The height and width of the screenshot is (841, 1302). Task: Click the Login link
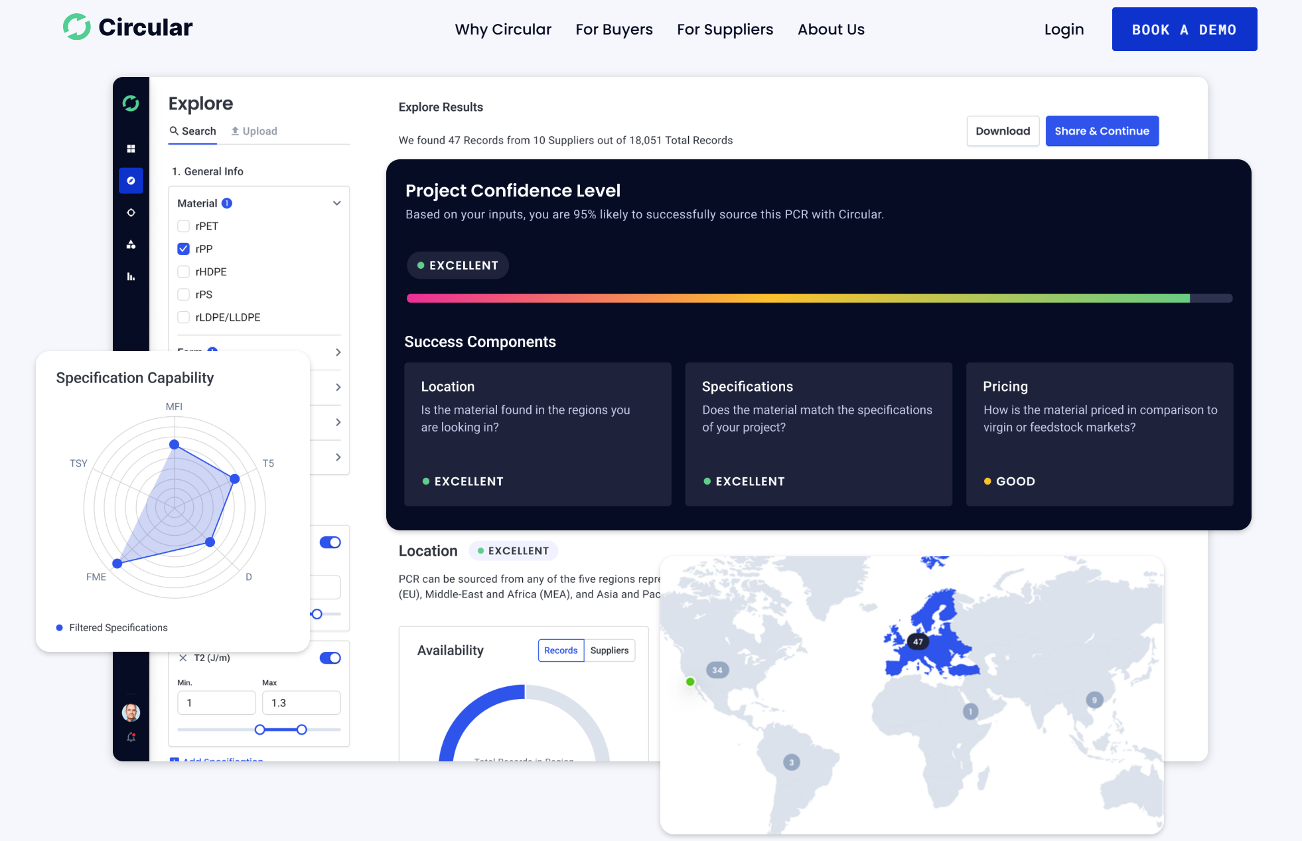[x=1064, y=29]
